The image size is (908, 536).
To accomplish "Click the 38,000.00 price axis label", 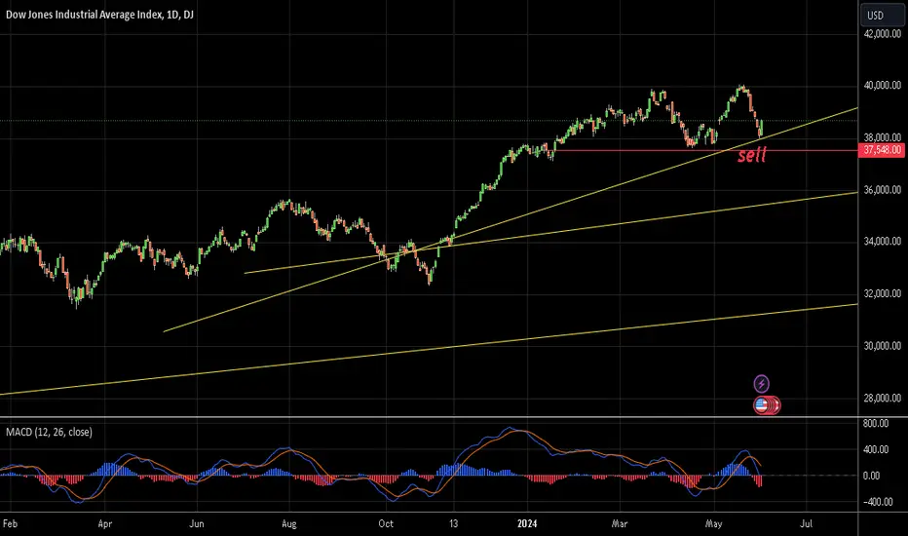I will click(x=882, y=137).
